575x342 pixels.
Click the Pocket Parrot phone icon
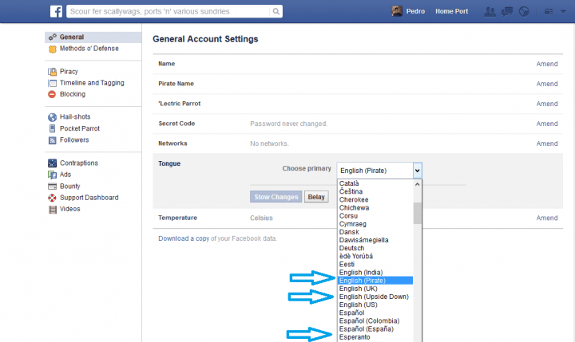tap(52, 128)
